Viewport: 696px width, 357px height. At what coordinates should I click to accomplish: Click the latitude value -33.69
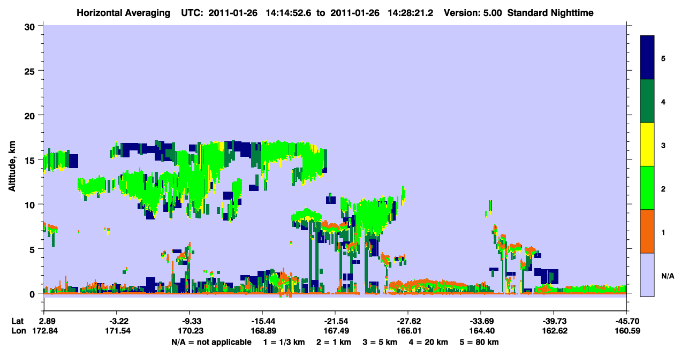pos(481,321)
